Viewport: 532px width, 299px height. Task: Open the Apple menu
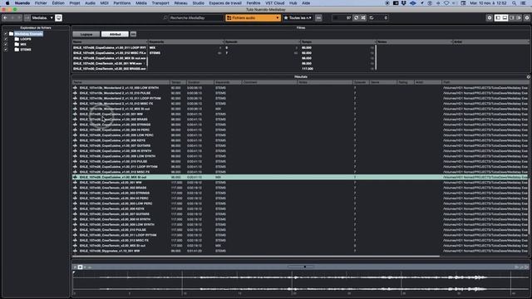[7, 3]
